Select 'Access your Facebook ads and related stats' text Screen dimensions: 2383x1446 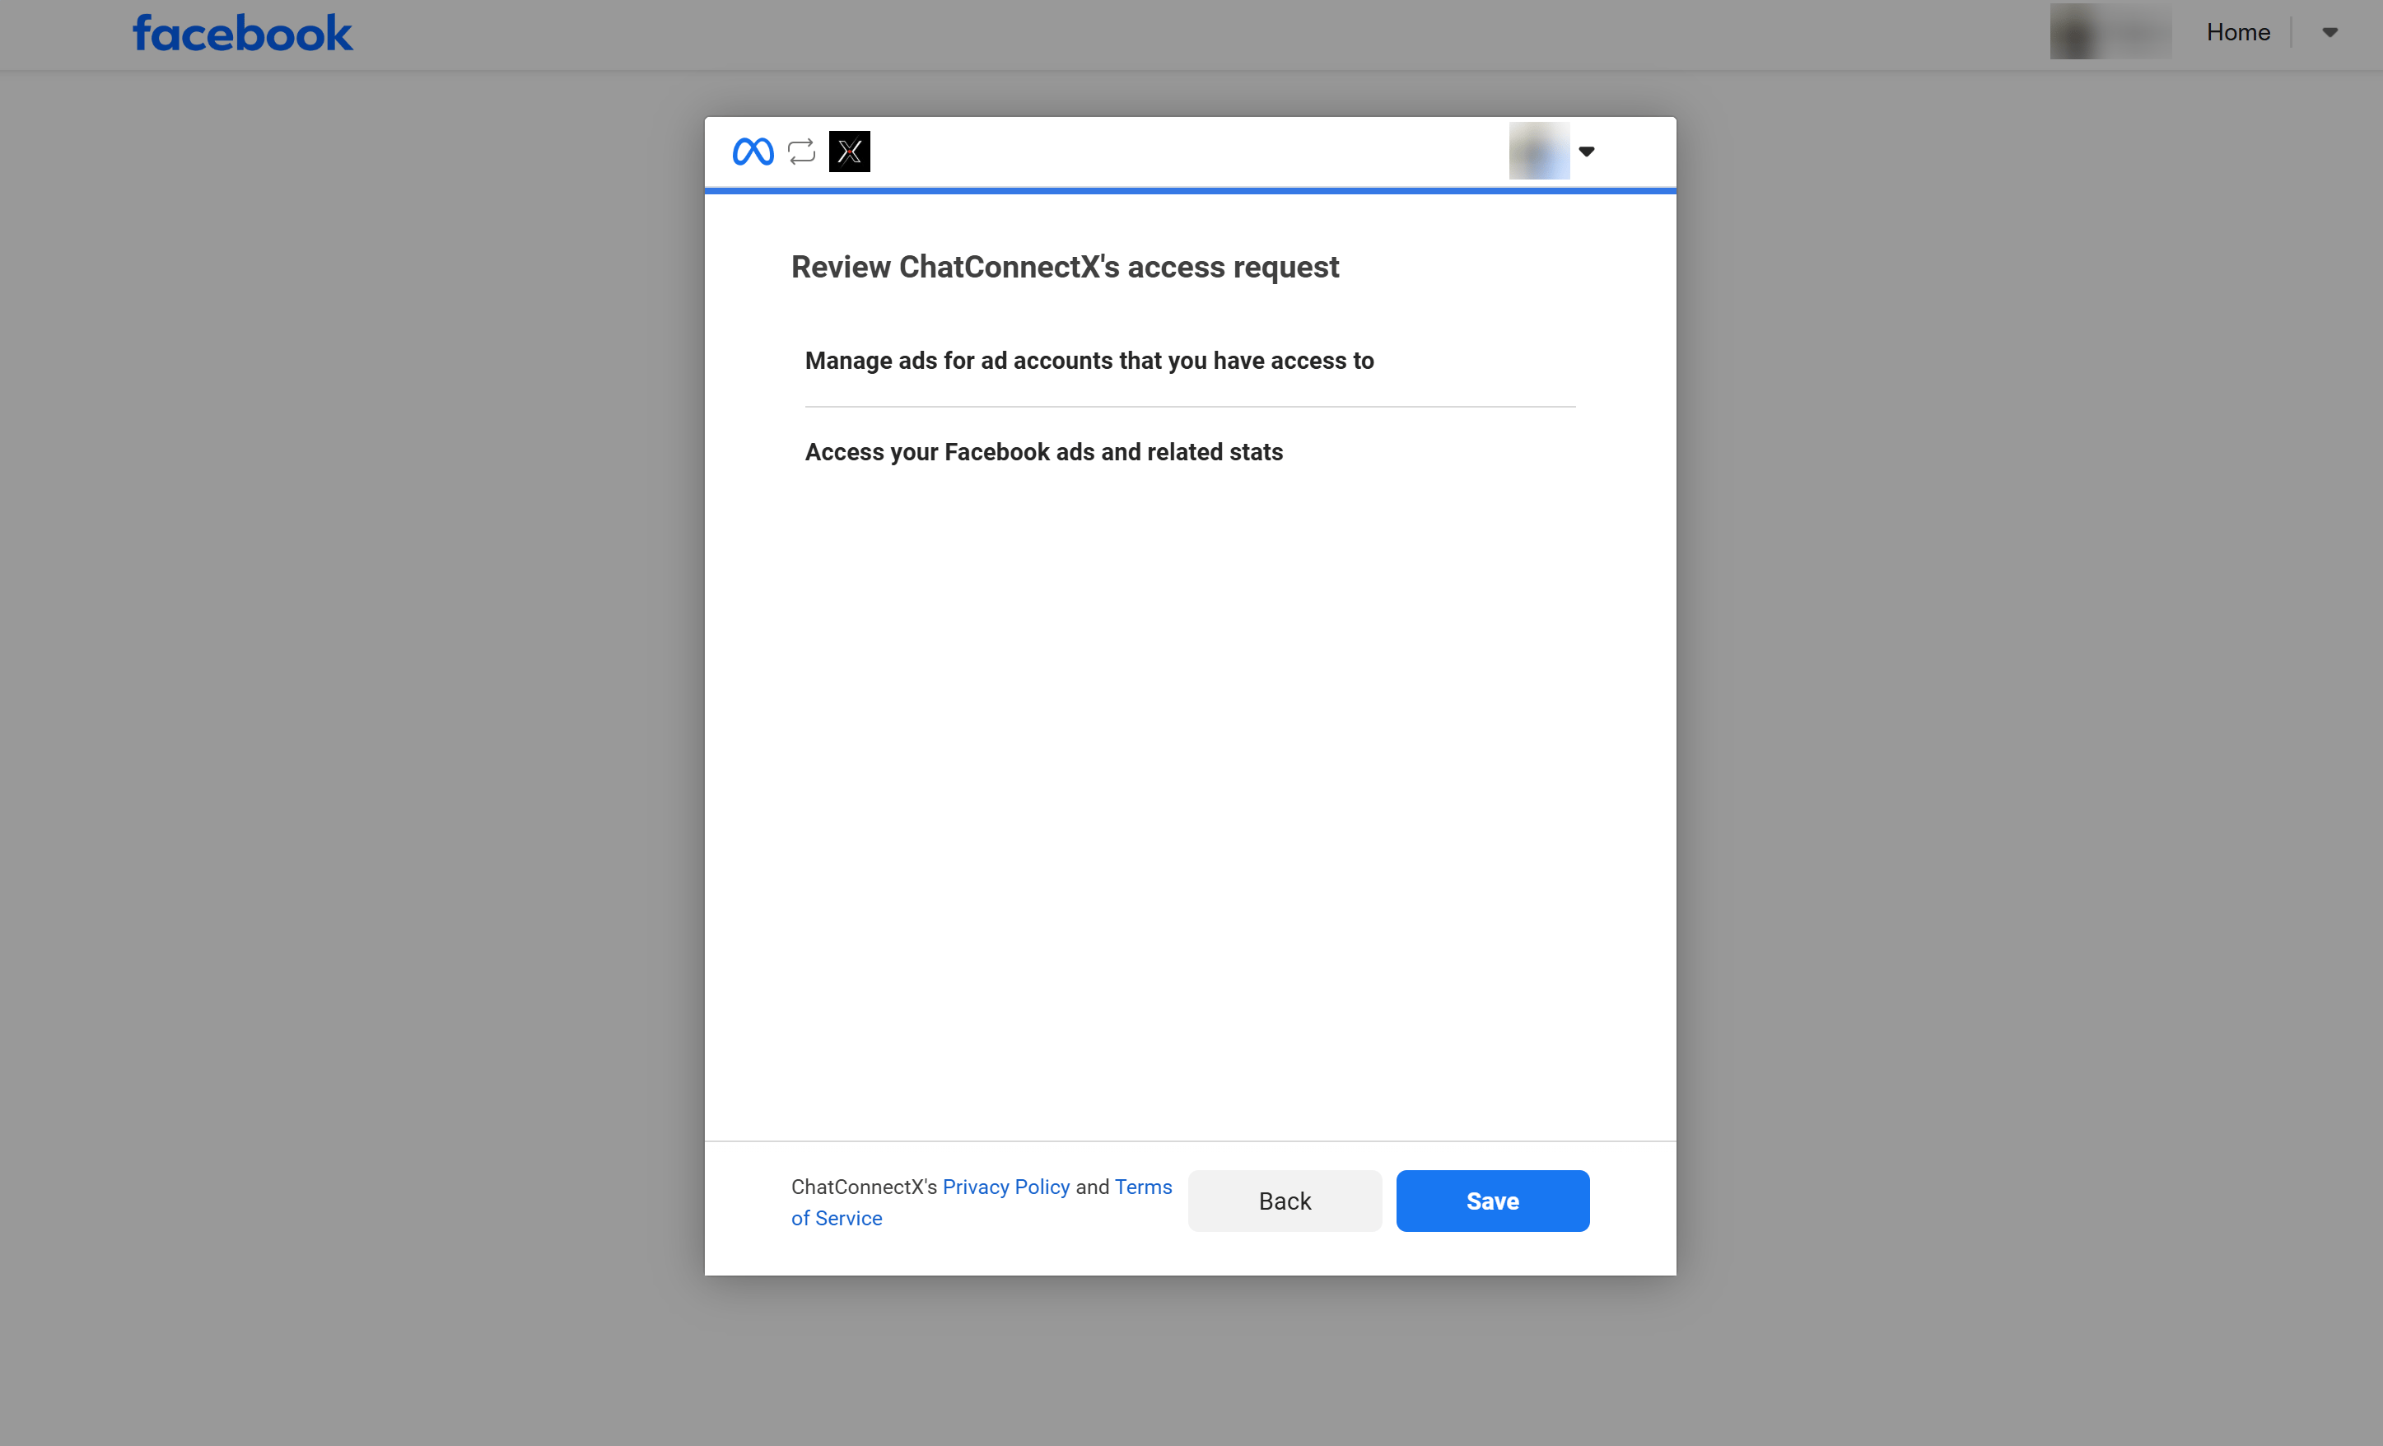1043,453
